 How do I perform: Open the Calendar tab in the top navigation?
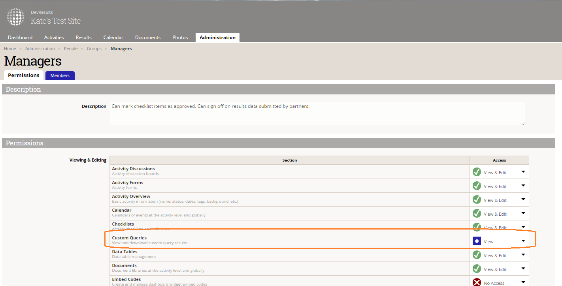113,38
